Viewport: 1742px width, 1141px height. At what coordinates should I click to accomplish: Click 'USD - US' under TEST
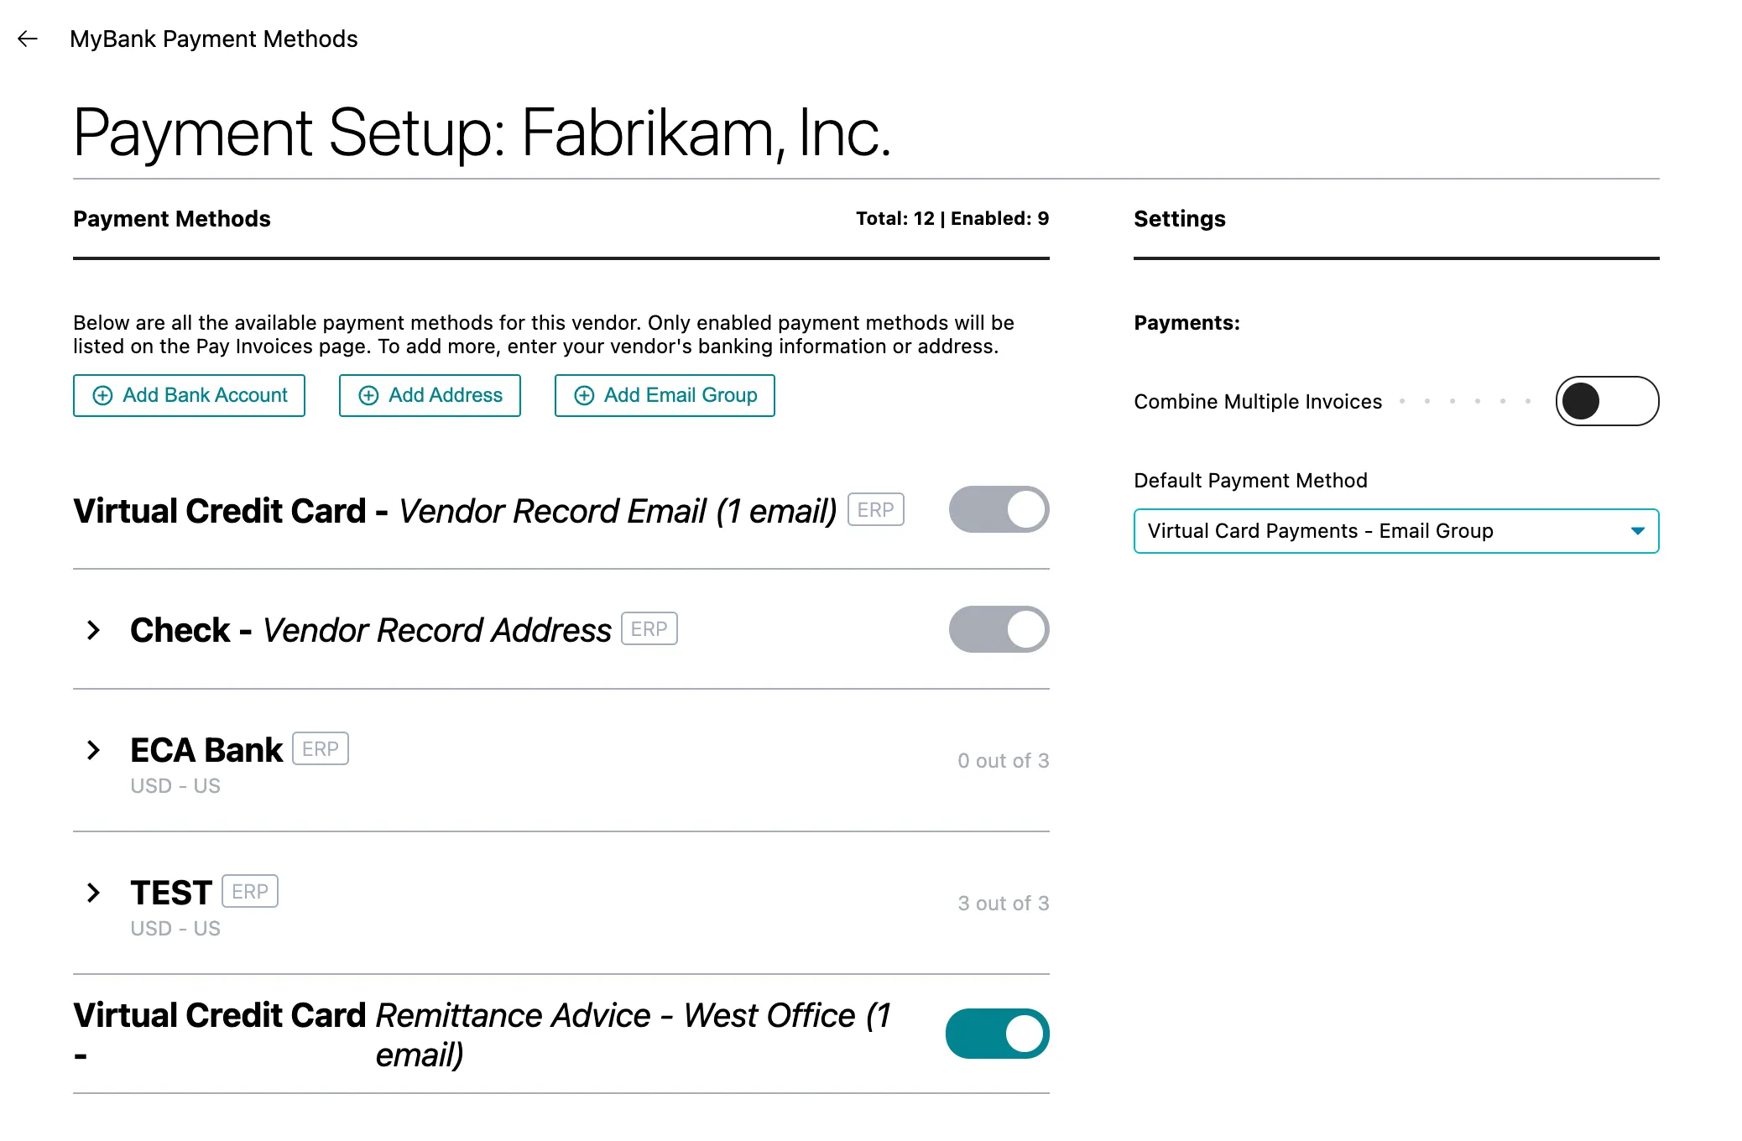pyautogui.click(x=175, y=929)
